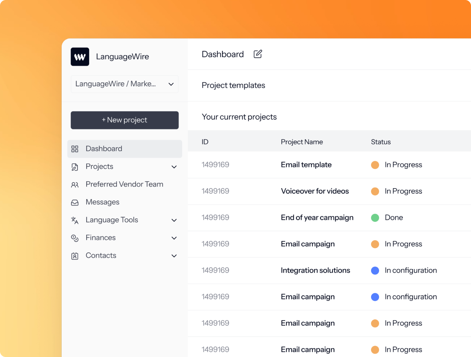Click the Projects document icon
Screen dimensions: 471x357
(x=75, y=167)
